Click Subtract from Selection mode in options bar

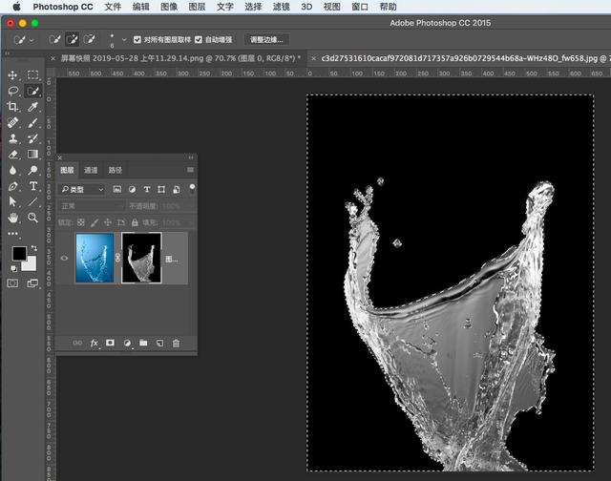point(89,39)
